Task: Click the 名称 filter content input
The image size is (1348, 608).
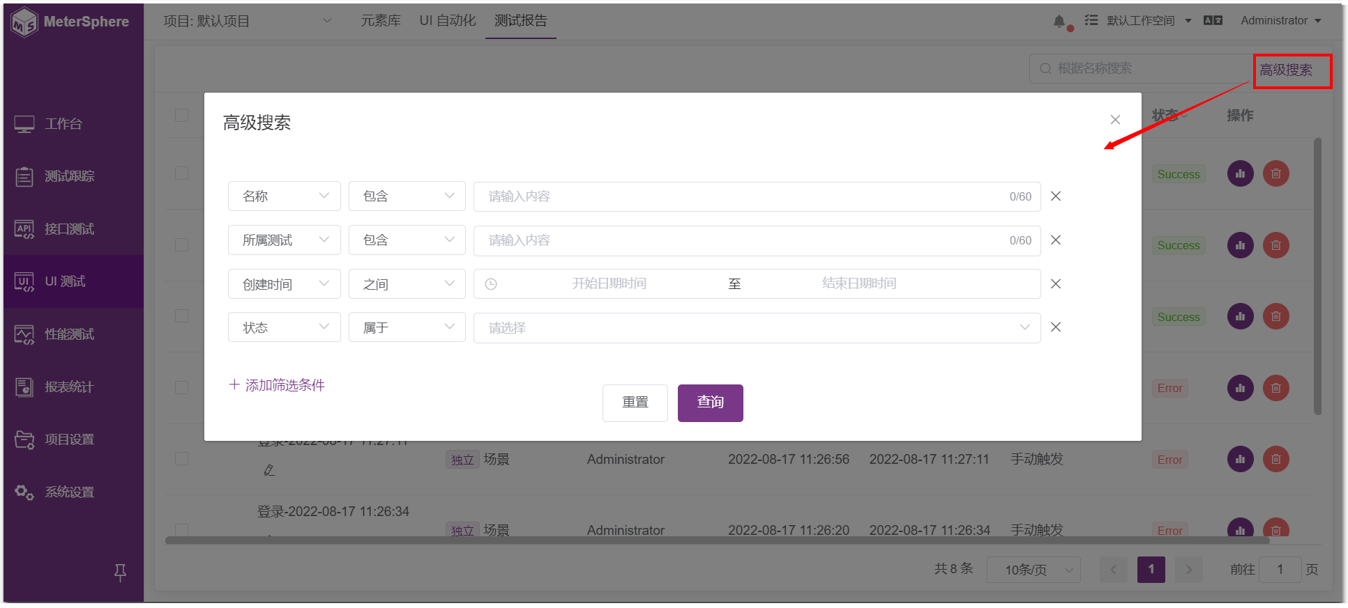Action: point(757,196)
